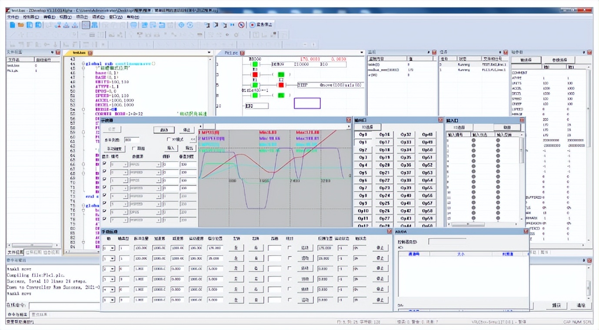Viewport: 599px width, 330px height.
Task: Click the online command input field
Action: click(x=64, y=306)
